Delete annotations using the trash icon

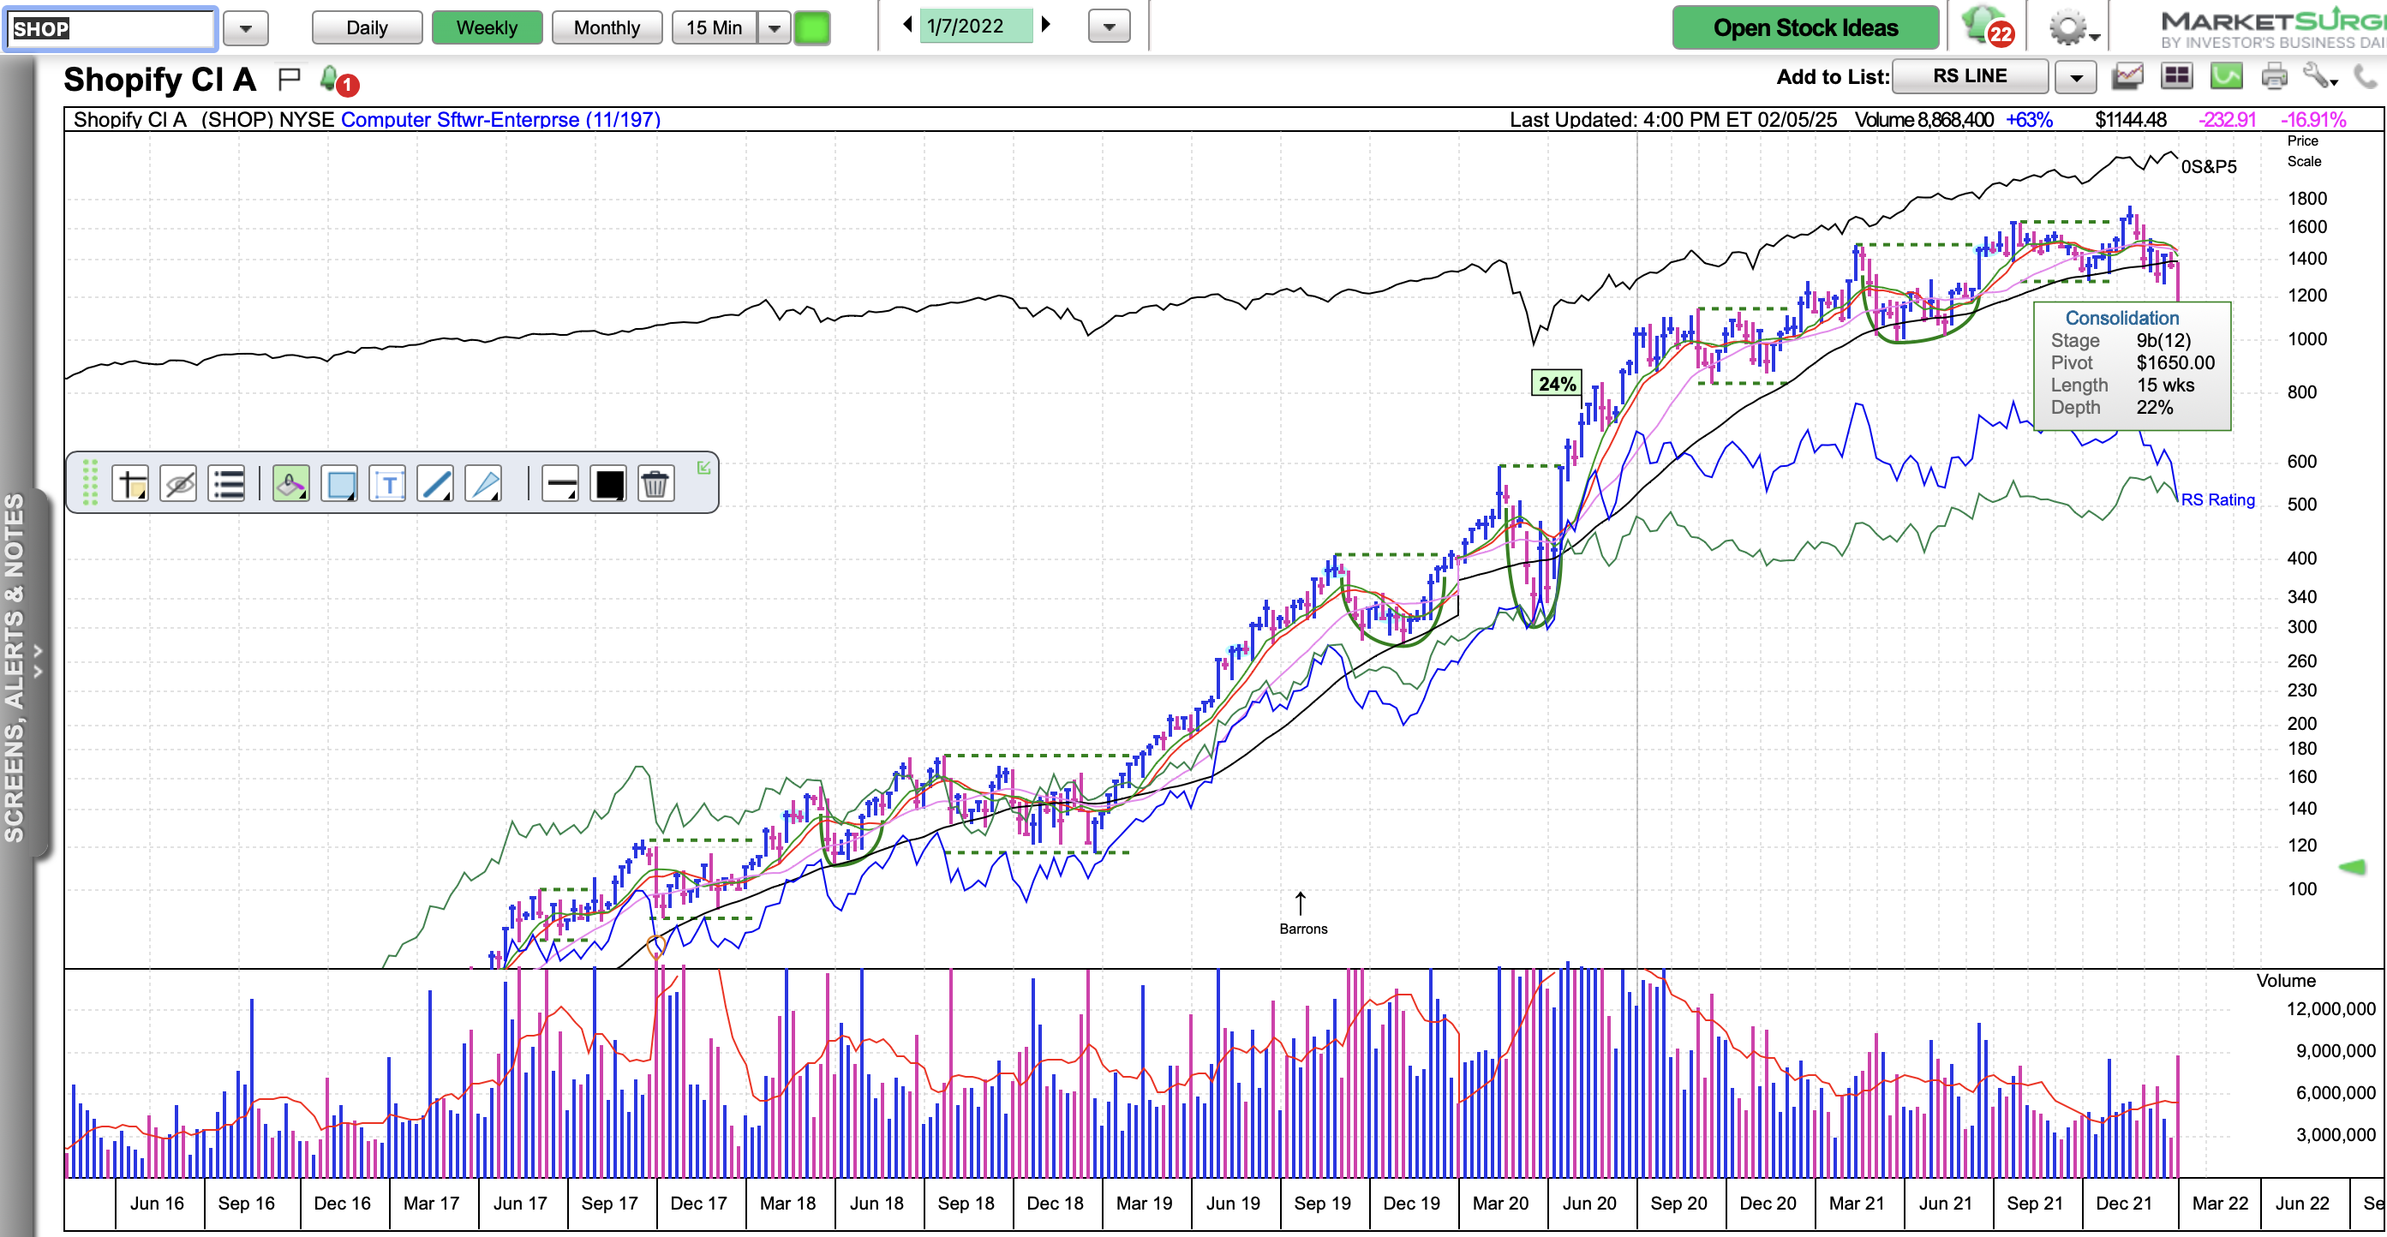[656, 483]
